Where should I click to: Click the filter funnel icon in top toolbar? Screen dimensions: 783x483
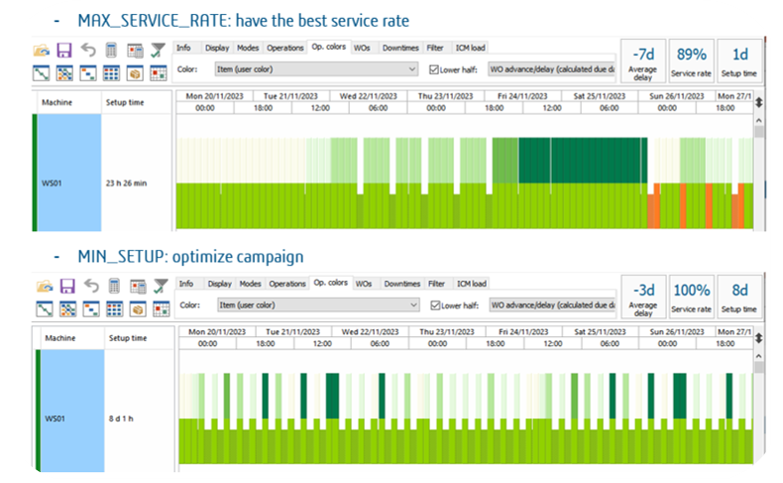point(158,51)
